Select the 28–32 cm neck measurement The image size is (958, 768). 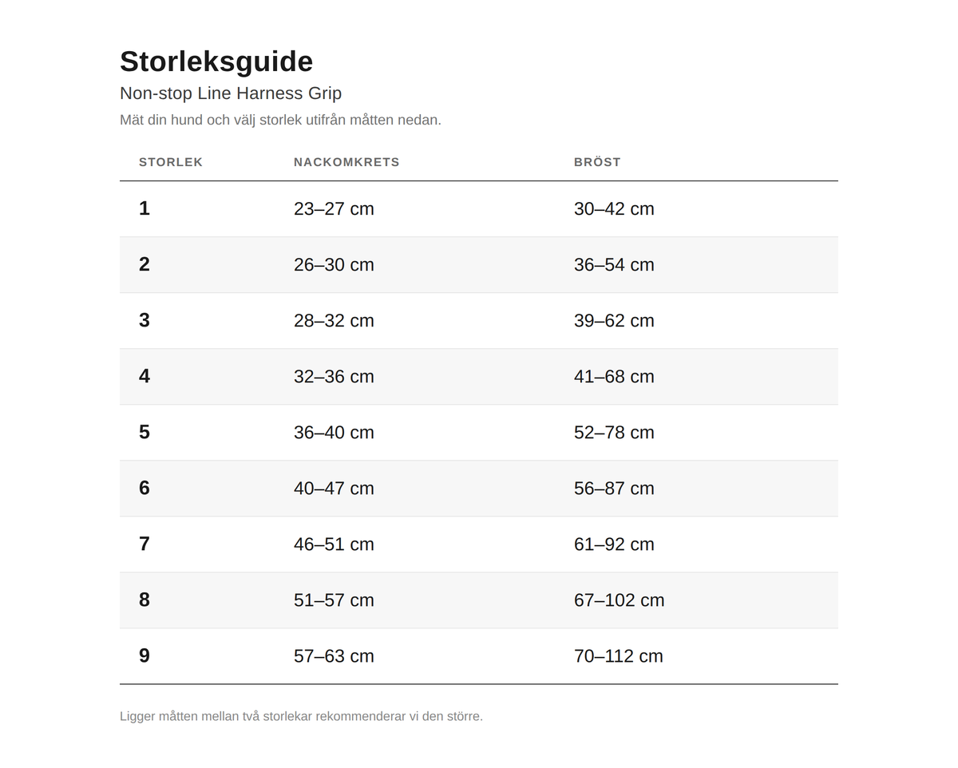(334, 320)
